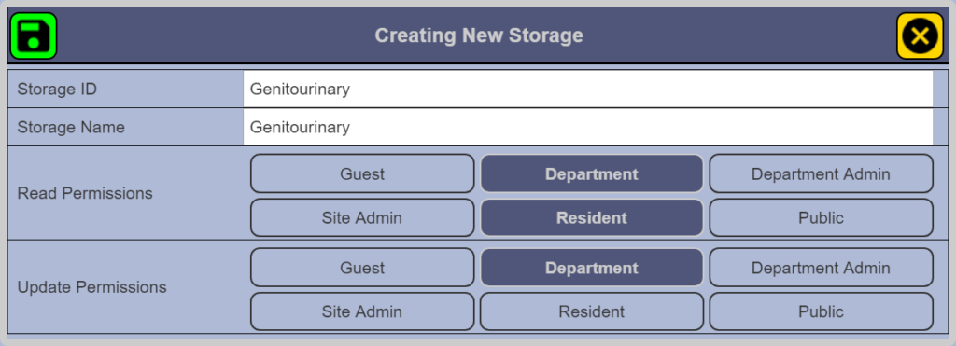
Task: Click the green save disk icon
Action: point(34,36)
